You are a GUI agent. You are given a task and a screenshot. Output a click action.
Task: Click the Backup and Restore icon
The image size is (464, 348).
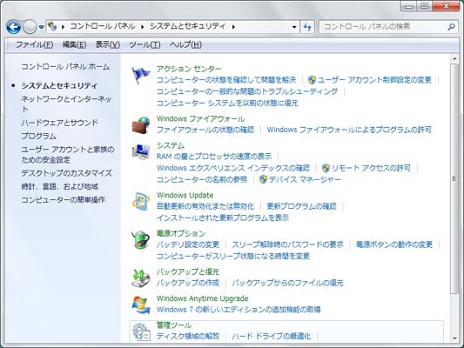(141, 278)
